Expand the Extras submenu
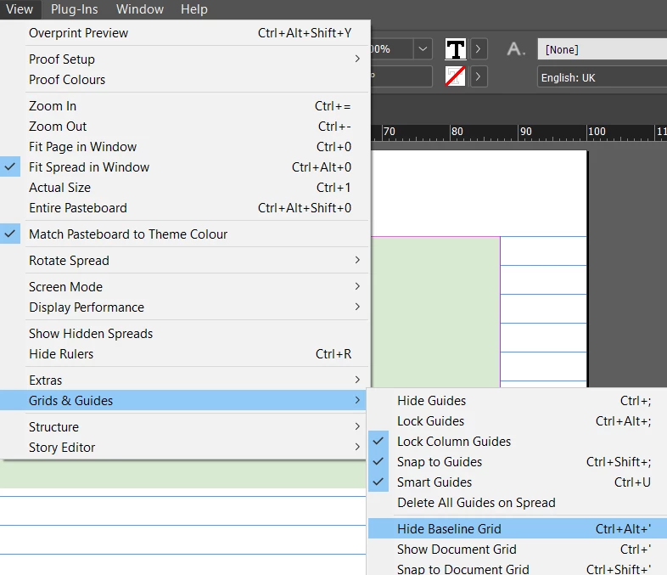Viewport: 667px width, 575px height. [x=184, y=380]
